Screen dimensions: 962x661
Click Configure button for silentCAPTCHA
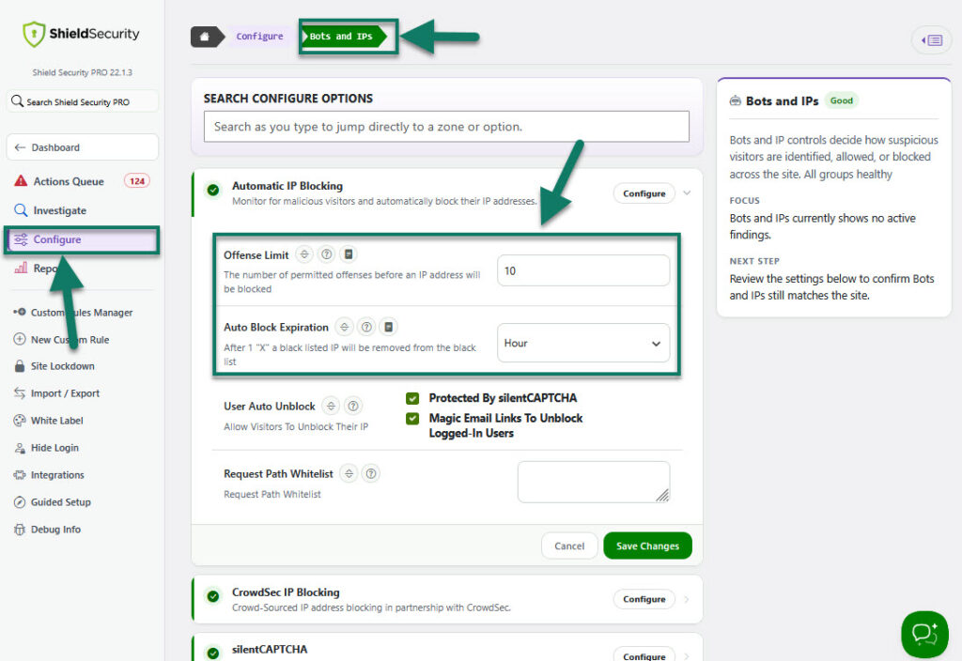tap(644, 654)
